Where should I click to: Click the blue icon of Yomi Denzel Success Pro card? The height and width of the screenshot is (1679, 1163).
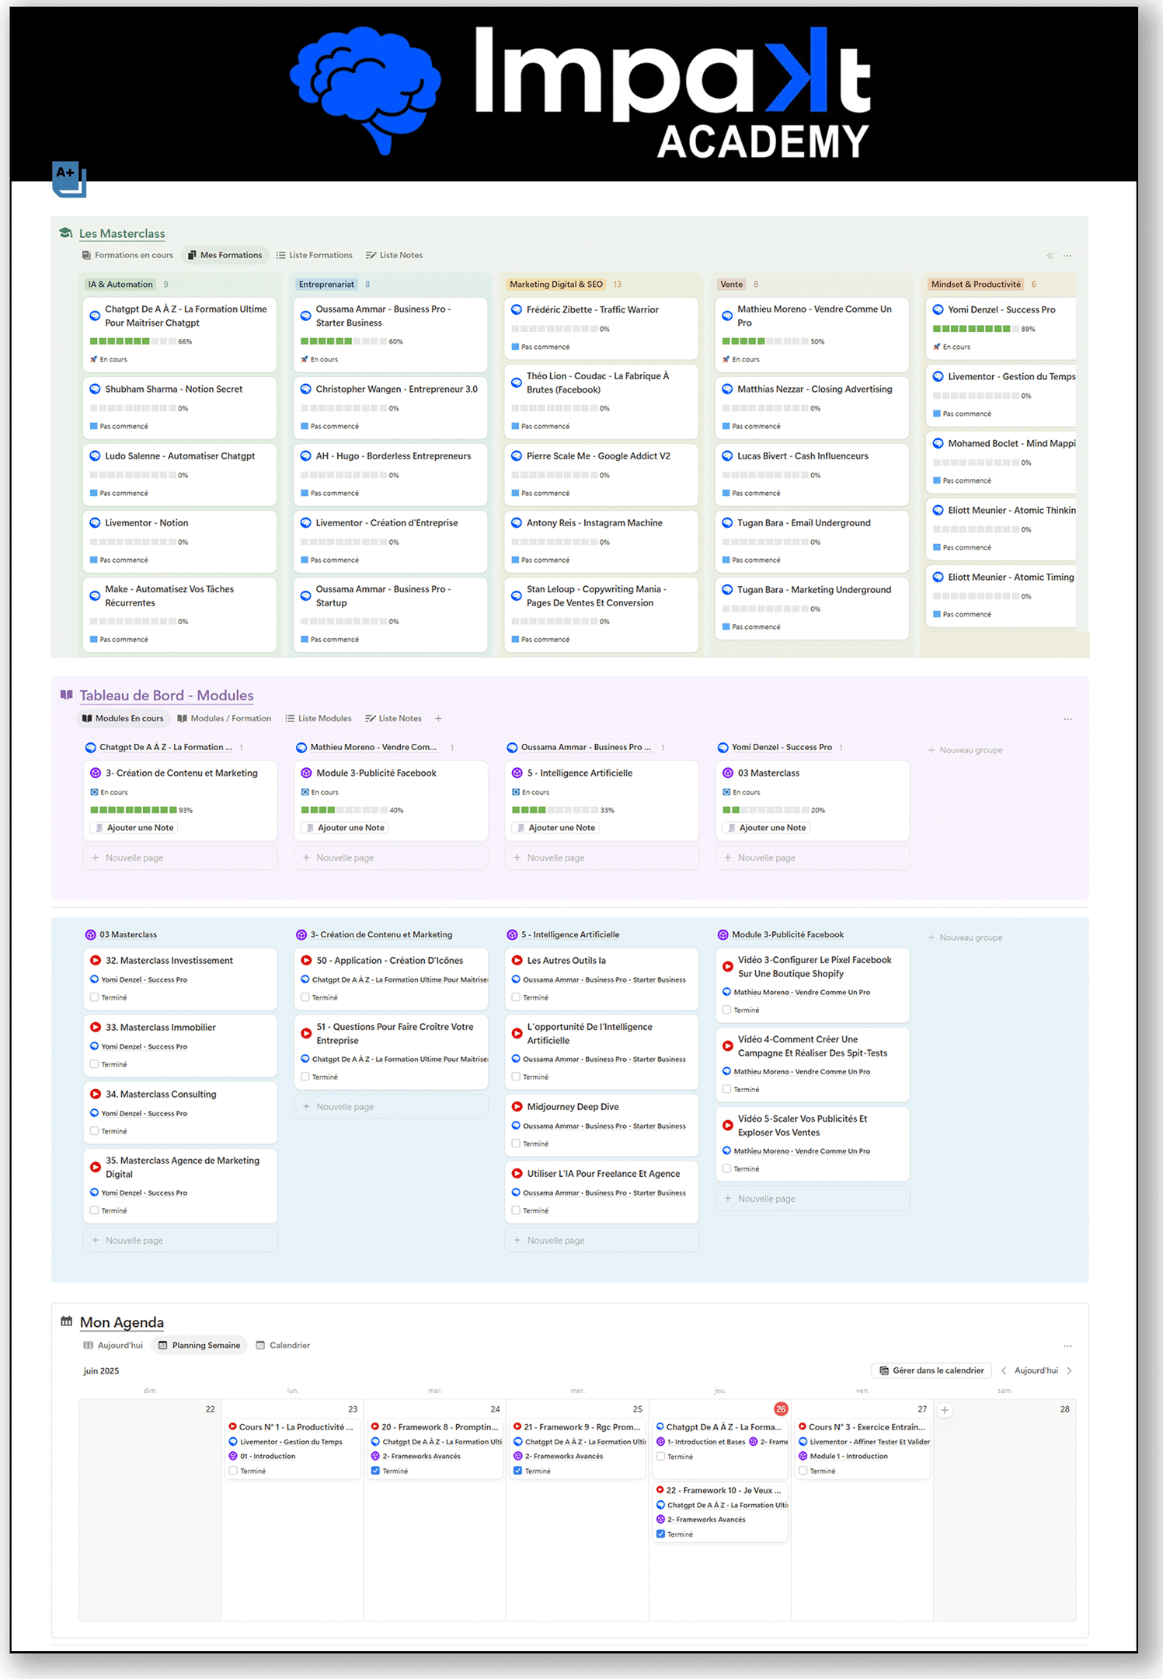point(938,309)
